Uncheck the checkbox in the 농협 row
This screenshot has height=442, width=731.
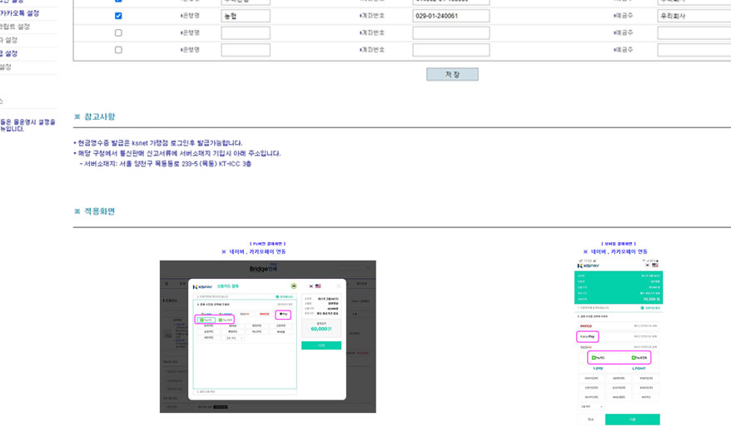point(118,16)
